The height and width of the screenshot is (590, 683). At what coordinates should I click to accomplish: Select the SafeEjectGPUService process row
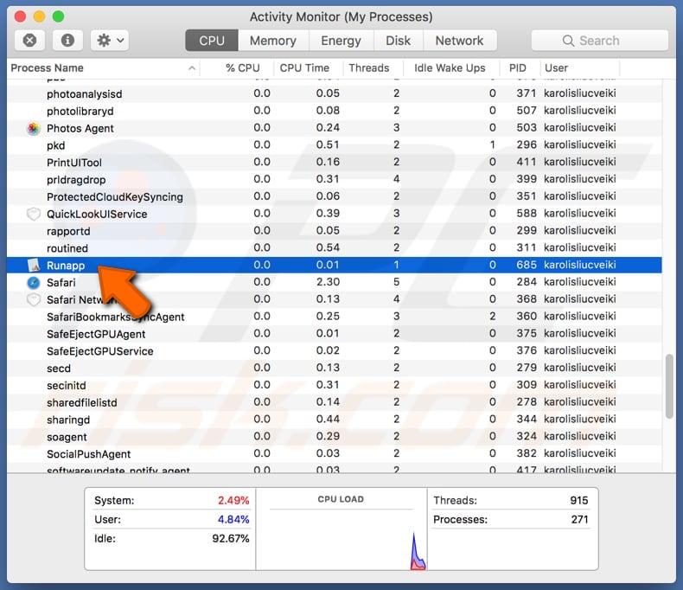[x=335, y=350]
